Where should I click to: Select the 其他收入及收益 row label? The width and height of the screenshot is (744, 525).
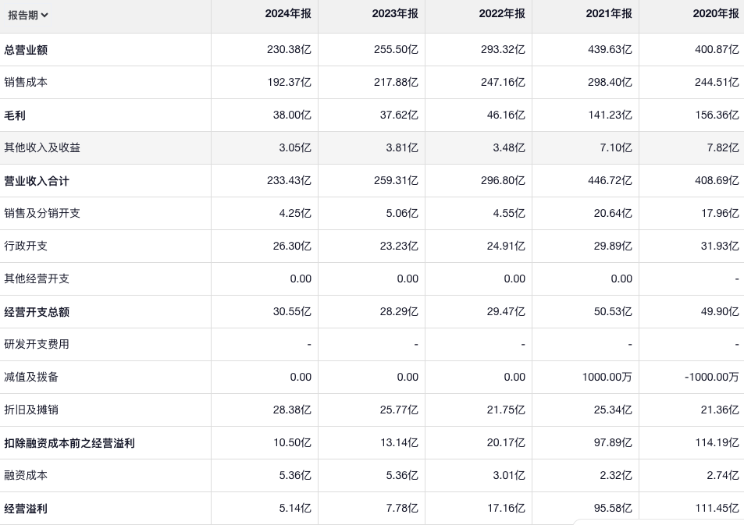pyautogui.click(x=42, y=147)
